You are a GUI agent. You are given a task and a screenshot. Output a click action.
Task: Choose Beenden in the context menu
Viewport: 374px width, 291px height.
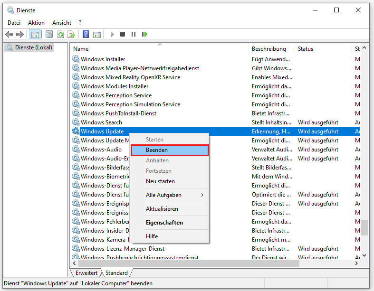(x=170, y=150)
